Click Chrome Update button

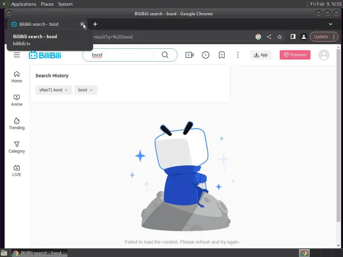pyautogui.click(x=321, y=37)
